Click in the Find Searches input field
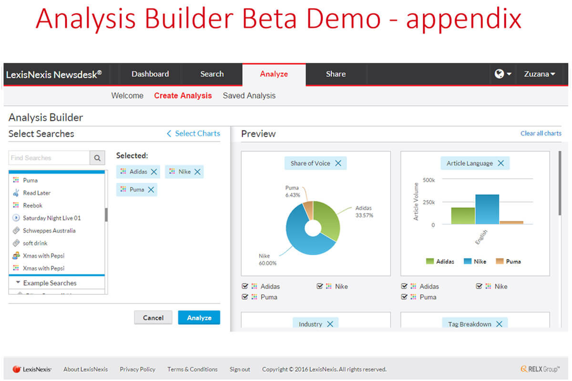The image size is (572, 381). (50, 158)
